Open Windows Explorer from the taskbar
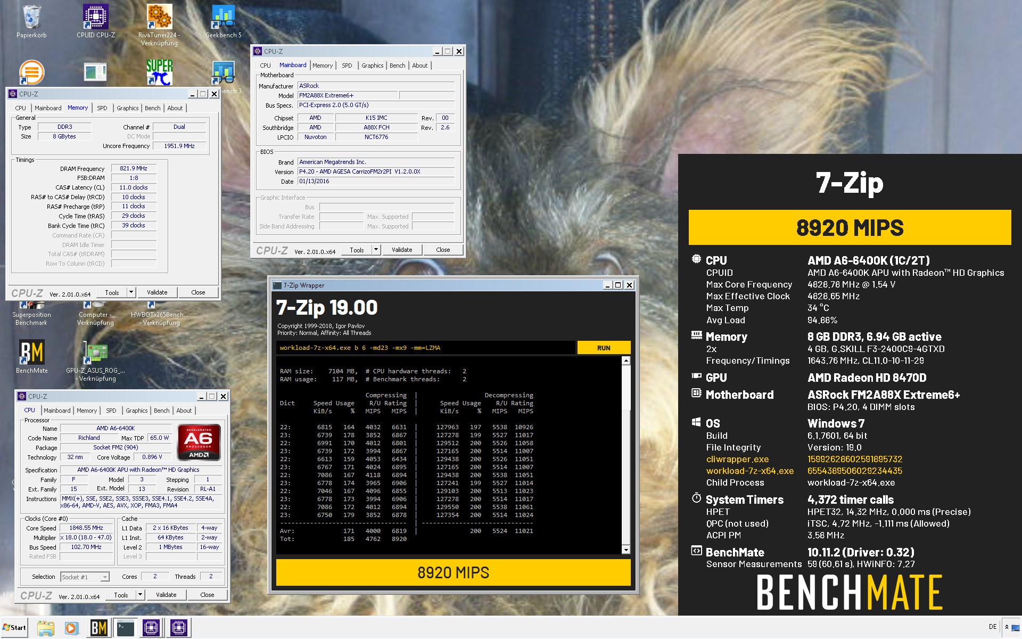Image resolution: width=1022 pixels, height=639 pixels. point(46,628)
